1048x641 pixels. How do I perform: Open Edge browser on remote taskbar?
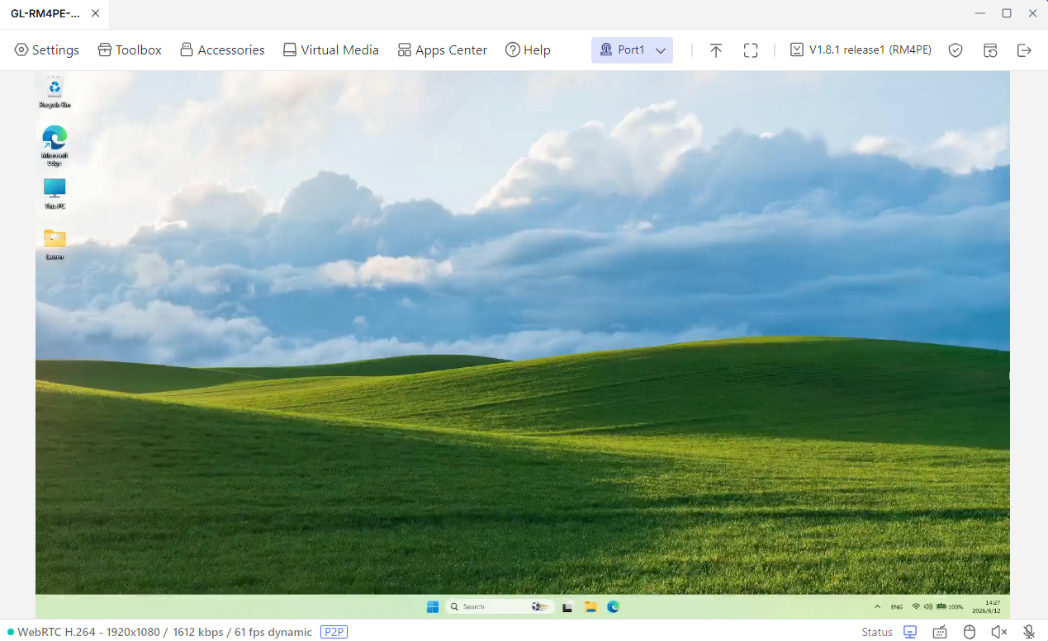(614, 606)
